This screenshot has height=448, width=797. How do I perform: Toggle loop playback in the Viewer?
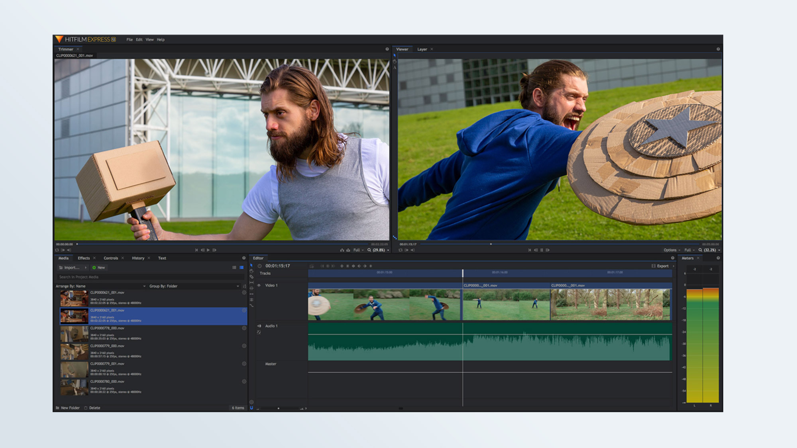click(x=400, y=250)
